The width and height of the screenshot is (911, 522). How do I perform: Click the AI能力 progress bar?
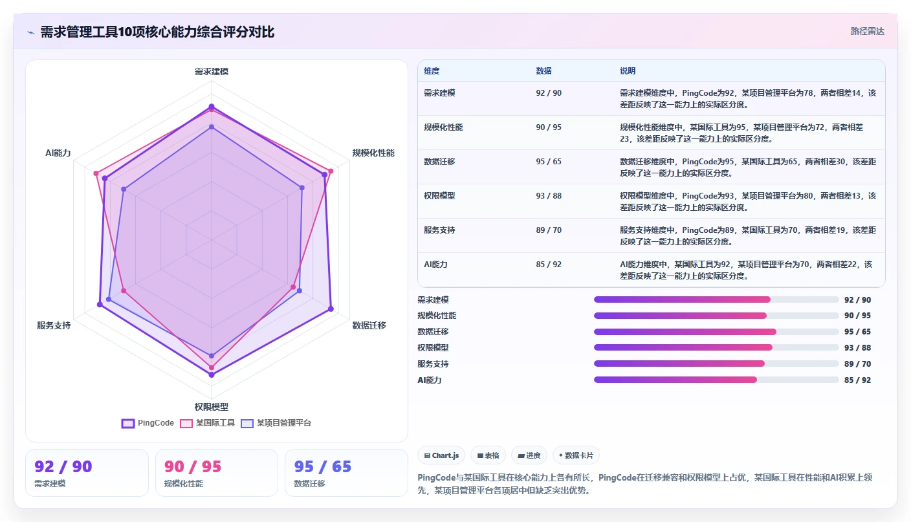point(716,380)
